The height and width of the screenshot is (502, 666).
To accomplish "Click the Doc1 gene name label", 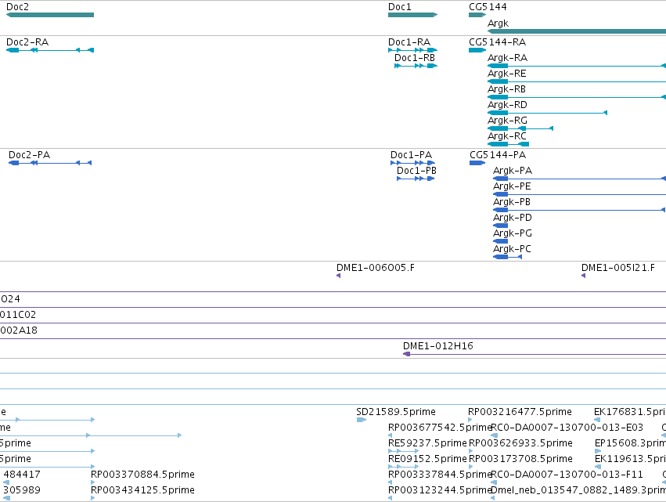I will point(400,7).
